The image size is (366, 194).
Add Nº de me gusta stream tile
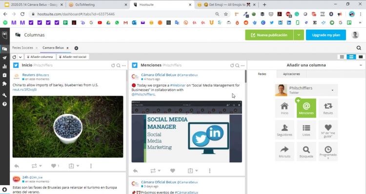click(328, 130)
